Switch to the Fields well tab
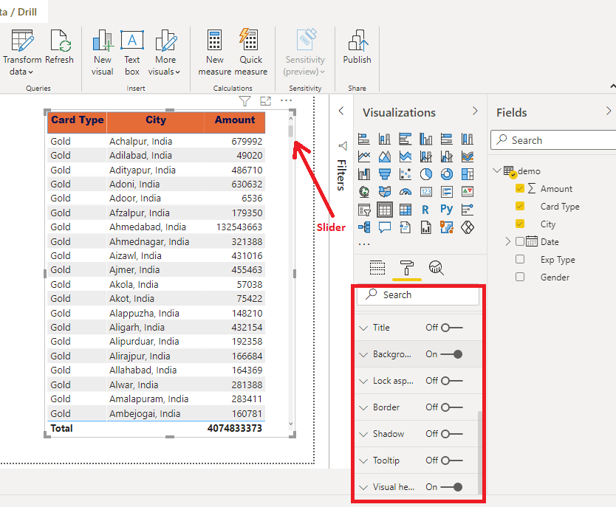The width and height of the screenshot is (616, 507). (x=377, y=268)
